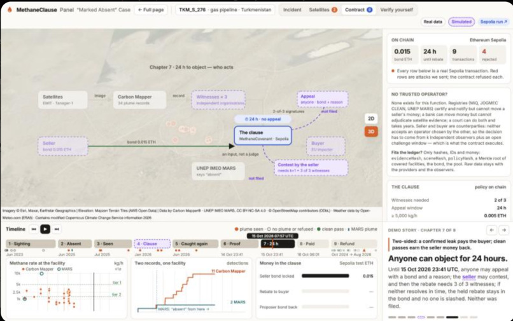The height and width of the screenshot is (321, 513).
Task: Go to next demo story chapter arrow
Action: click(504, 230)
